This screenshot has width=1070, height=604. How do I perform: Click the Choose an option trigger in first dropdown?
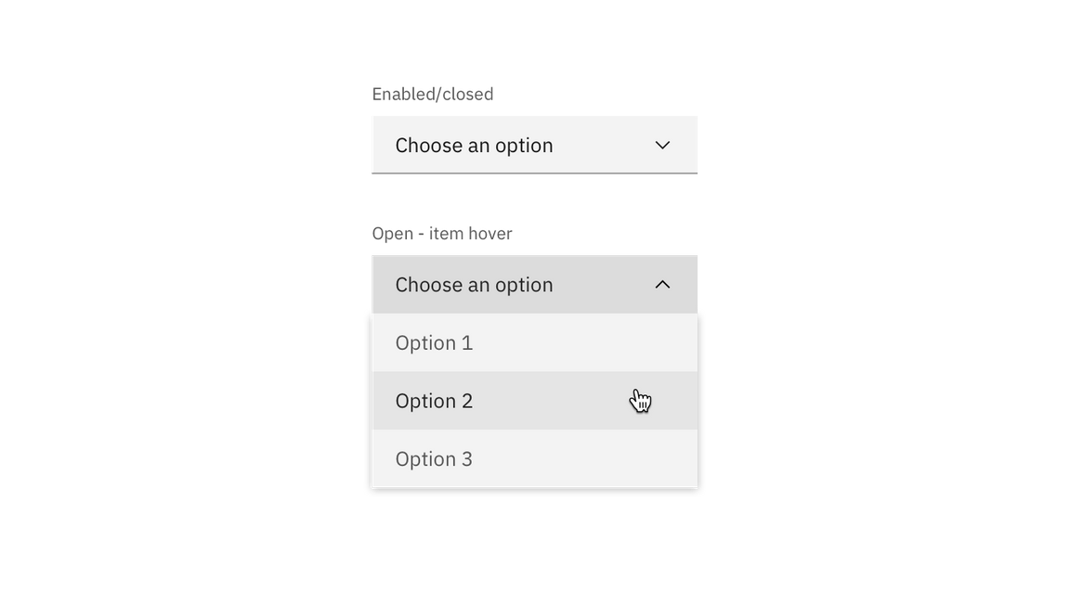coord(475,145)
